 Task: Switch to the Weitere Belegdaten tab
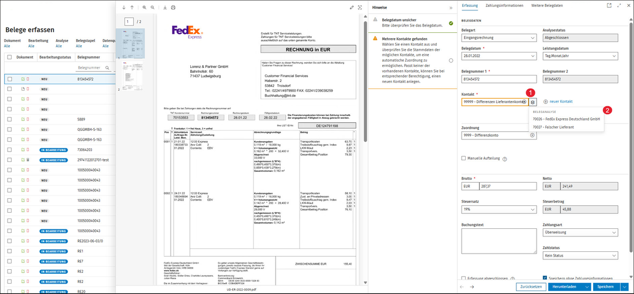[546, 6]
